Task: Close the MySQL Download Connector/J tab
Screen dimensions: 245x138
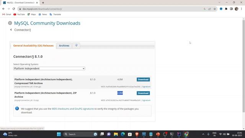Action: click(37, 3)
